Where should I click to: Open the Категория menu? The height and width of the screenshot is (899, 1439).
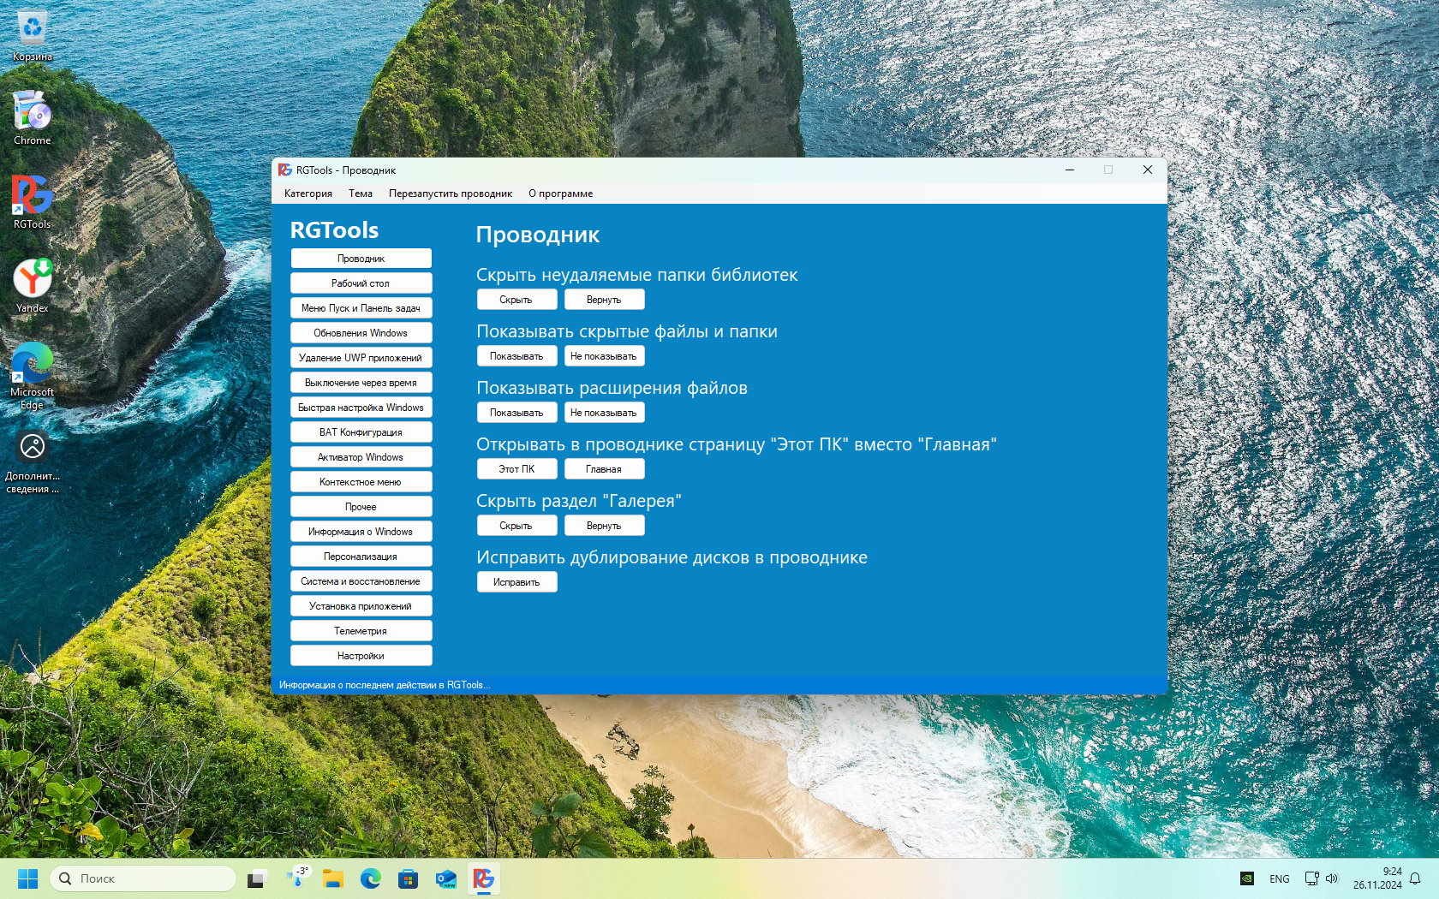pyautogui.click(x=308, y=193)
